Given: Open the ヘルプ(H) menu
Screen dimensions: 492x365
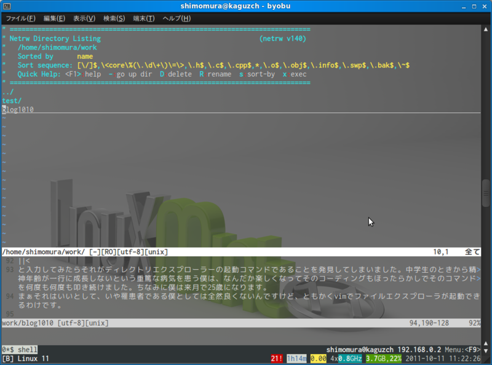Looking at the screenshot, I should click(177, 18).
